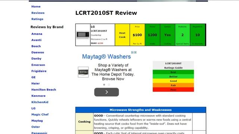Open Maytag brand link in sidebar
The height and width of the screenshot is (134, 239).
(37, 121)
